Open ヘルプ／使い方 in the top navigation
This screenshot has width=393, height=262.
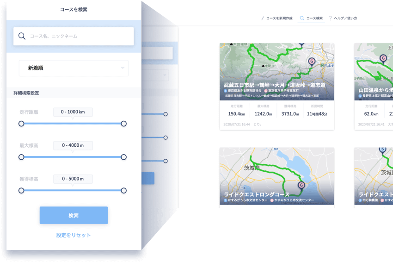coord(345,19)
